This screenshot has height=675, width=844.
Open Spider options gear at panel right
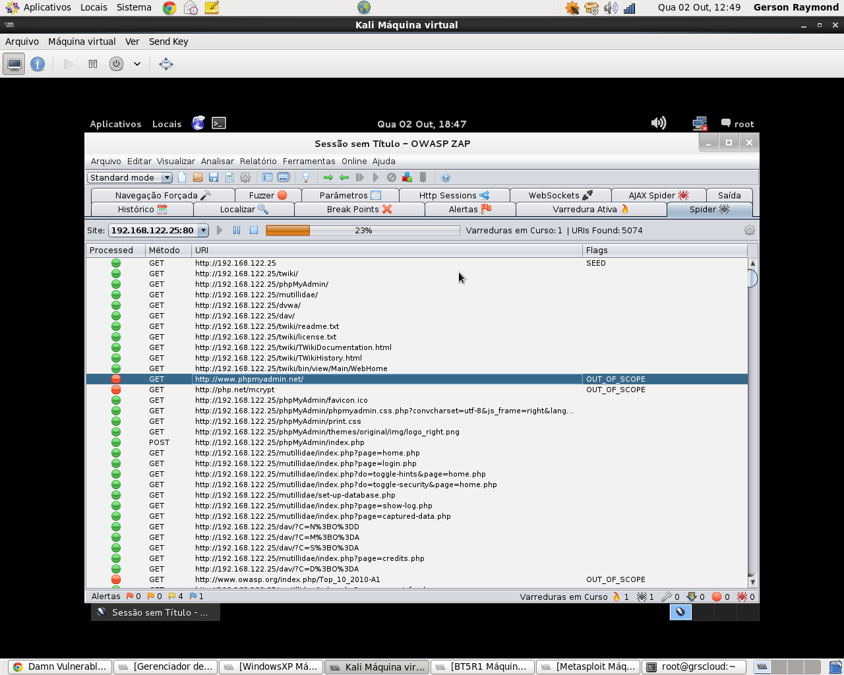[x=750, y=230]
